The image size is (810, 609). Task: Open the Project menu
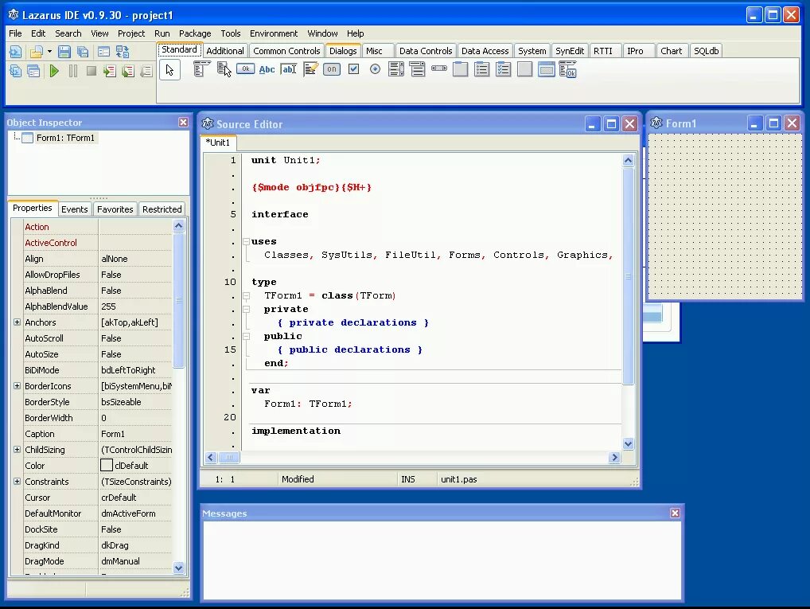[131, 33]
